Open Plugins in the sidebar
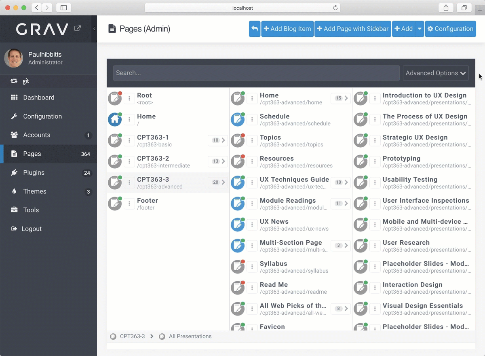Viewport: 485px width, 356px height. [48, 172]
